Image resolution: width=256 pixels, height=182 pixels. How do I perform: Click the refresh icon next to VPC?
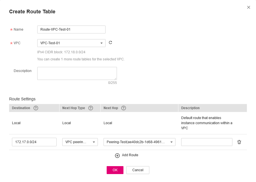pyautogui.click(x=111, y=43)
